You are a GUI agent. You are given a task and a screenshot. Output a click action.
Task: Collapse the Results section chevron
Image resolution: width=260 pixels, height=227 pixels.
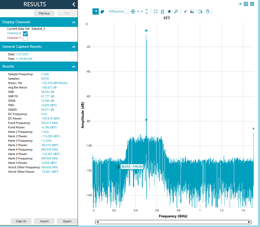point(74,67)
